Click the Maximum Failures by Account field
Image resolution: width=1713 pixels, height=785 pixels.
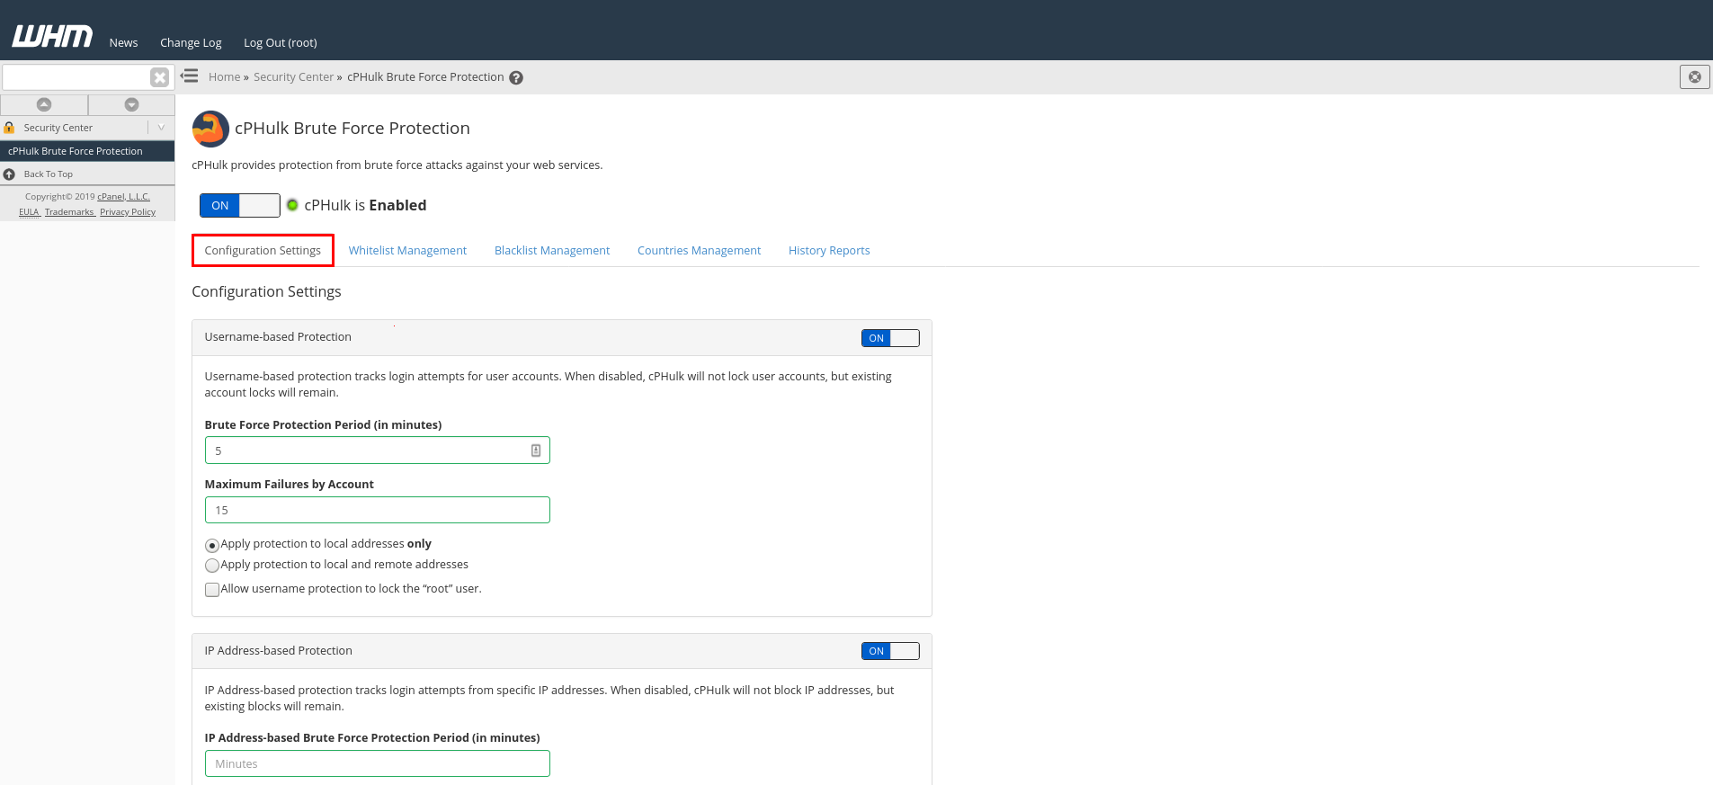point(377,510)
